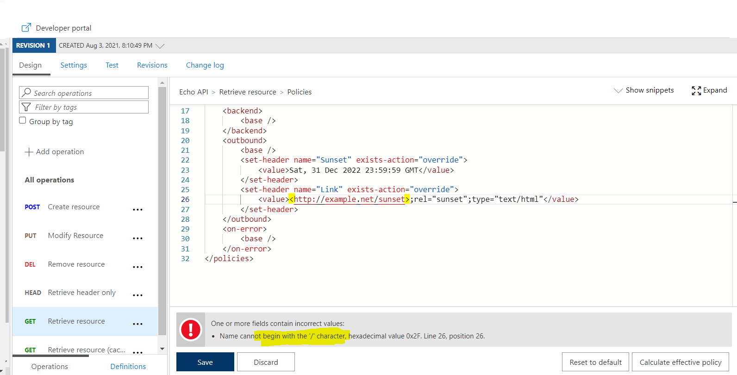737x375 pixels.
Task: Expand the revision created date chevron
Action: click(160, 46)
